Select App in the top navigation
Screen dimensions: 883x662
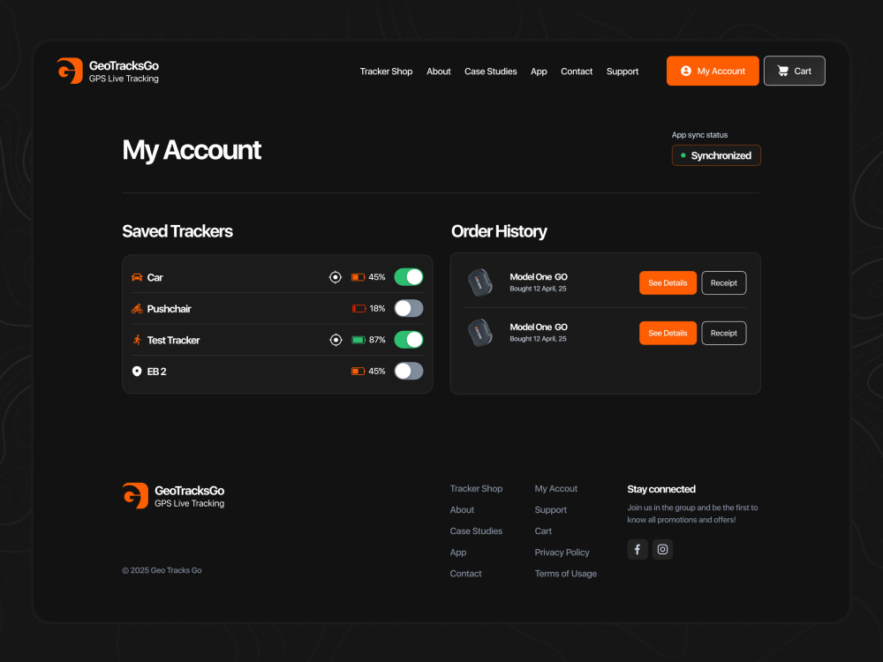tap(539, 71)
